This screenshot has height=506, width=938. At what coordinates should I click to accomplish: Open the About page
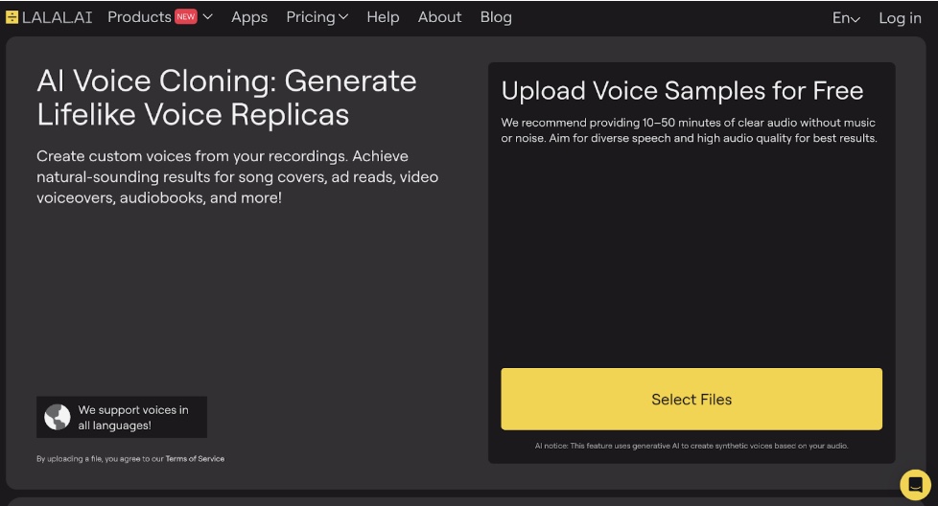(x=439, y=17)
